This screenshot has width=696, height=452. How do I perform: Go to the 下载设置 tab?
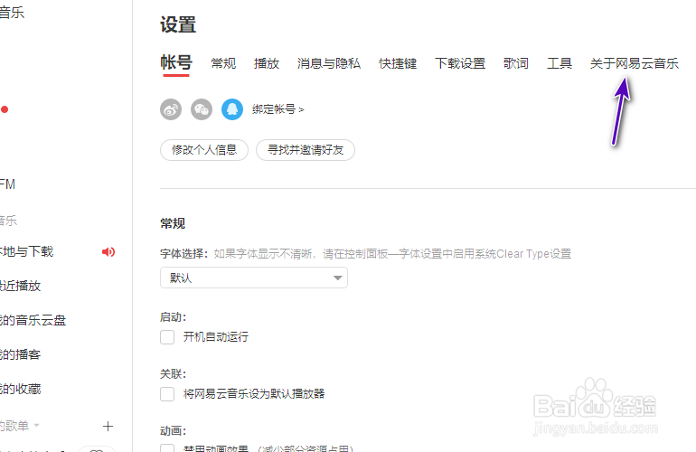(460, 63)
